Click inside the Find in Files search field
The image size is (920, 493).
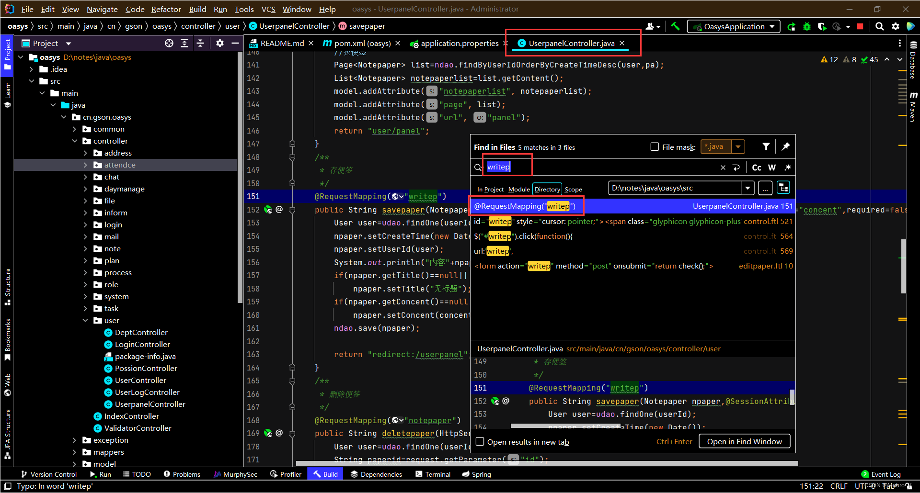coord(508,167)
